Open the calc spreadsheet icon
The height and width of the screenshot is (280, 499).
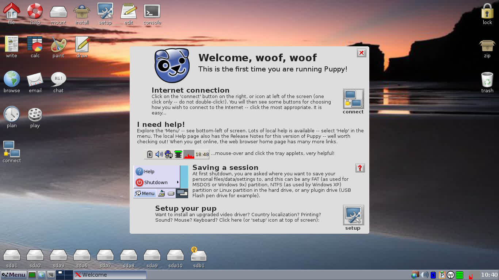pyautogui.click(x=35, y=44)
